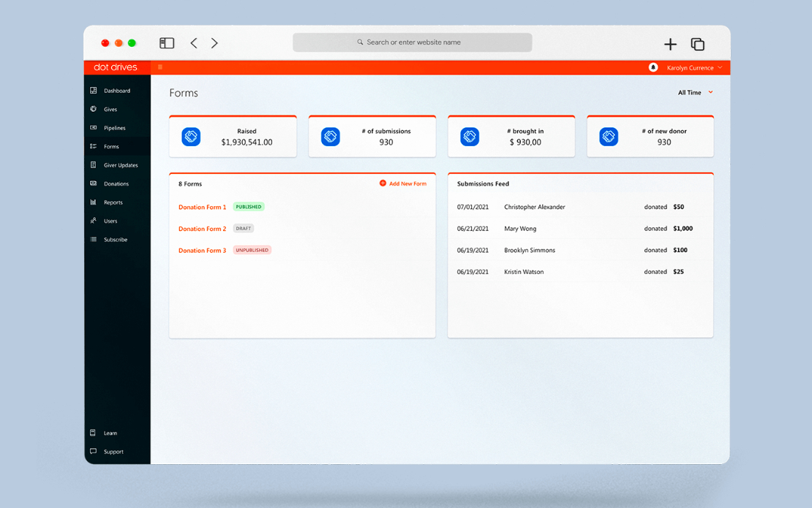Click the $50 donation amount
The image size is (812, 508).
(678, 207)
